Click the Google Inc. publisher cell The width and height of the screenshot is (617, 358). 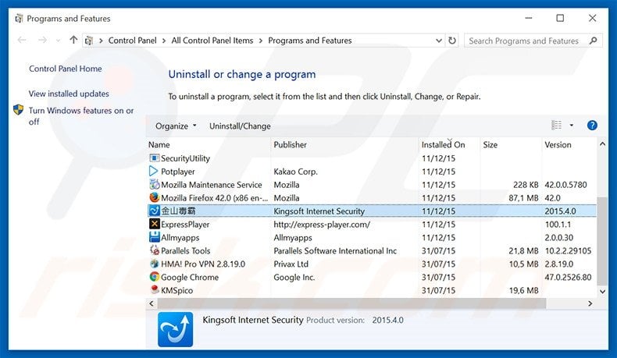coord(294,277)
